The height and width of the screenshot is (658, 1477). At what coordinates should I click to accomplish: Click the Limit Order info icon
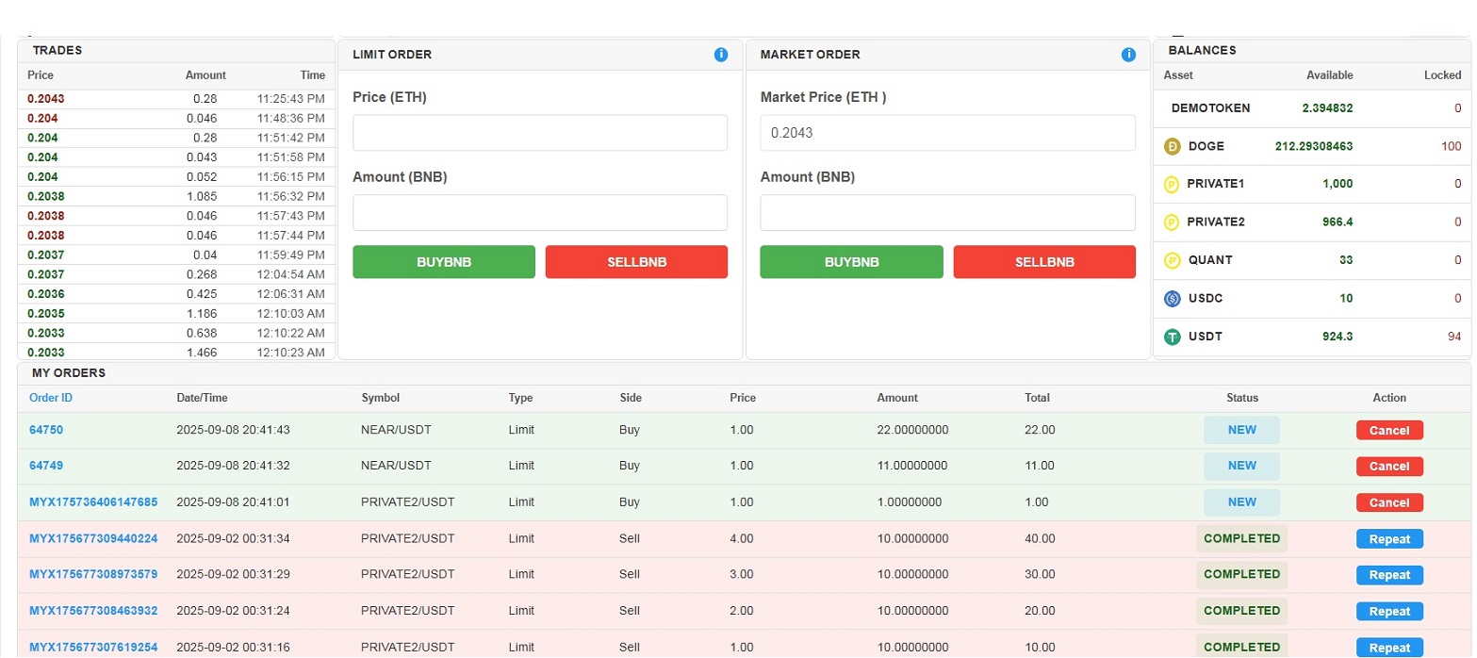[x=721, y=55]
